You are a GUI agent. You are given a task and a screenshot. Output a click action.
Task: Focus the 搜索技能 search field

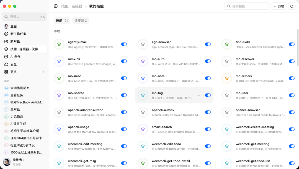[246, 6]
